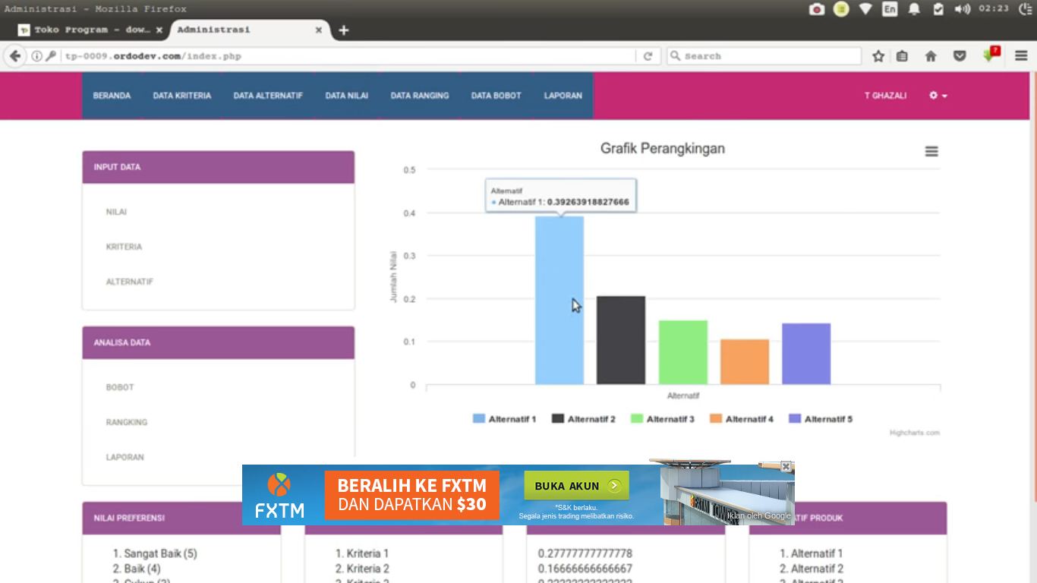Screen dimensions: 1037x583
Task: Reload the page with the refresh icon
Action: coord(648,56)
